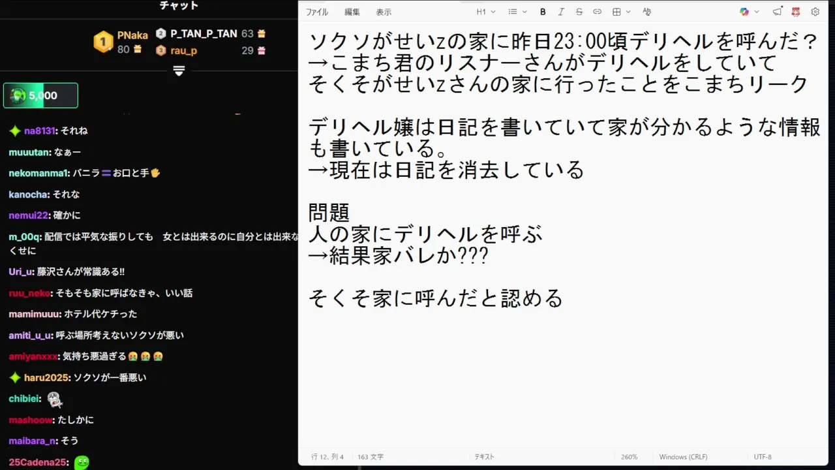Click the bronze rank 3 badge

[160, 50]
